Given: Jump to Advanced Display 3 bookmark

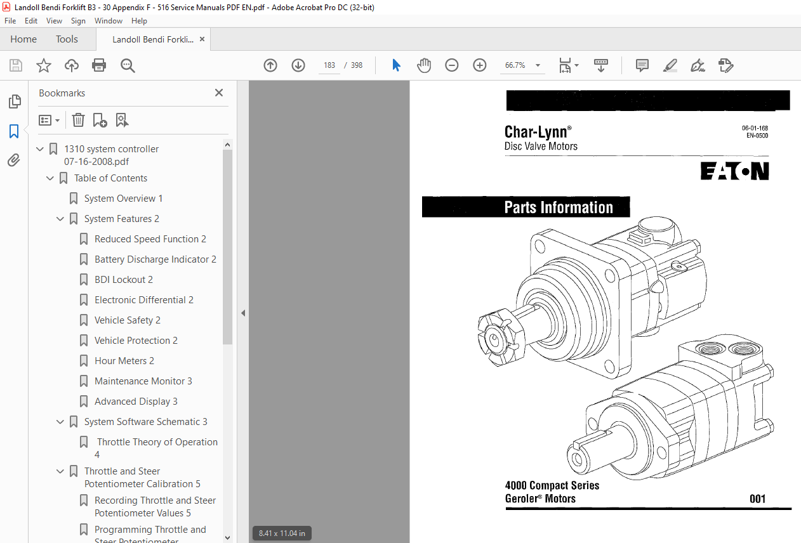Looking at the screenshot, I should point(136,402).
